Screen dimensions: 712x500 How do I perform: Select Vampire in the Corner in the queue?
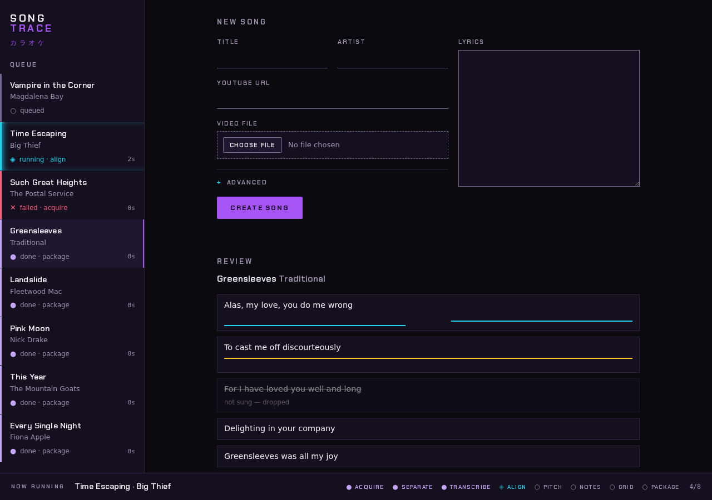[72, 98]
